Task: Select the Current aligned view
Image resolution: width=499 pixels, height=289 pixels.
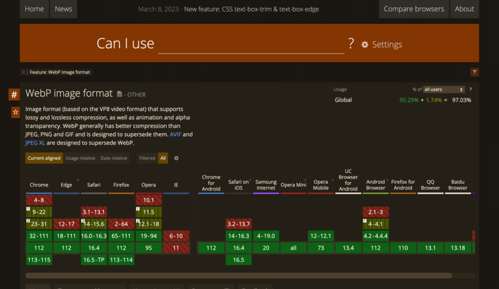Action: tap(44, 158)
